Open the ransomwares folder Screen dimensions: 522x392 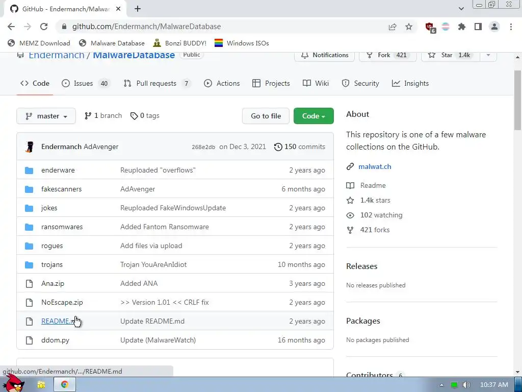pos(62,227)
